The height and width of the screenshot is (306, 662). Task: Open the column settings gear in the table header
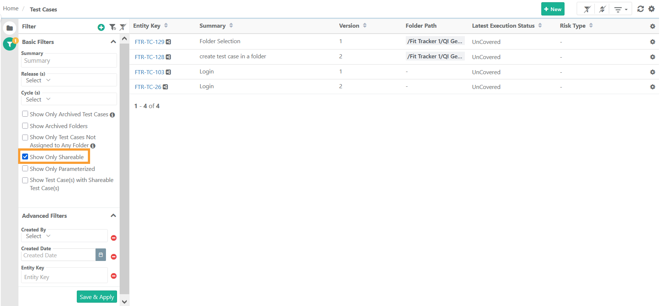[x=652, y=26]
